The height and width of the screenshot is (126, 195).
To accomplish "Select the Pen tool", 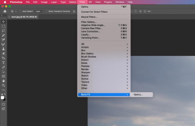I will [x=3, y=67].
